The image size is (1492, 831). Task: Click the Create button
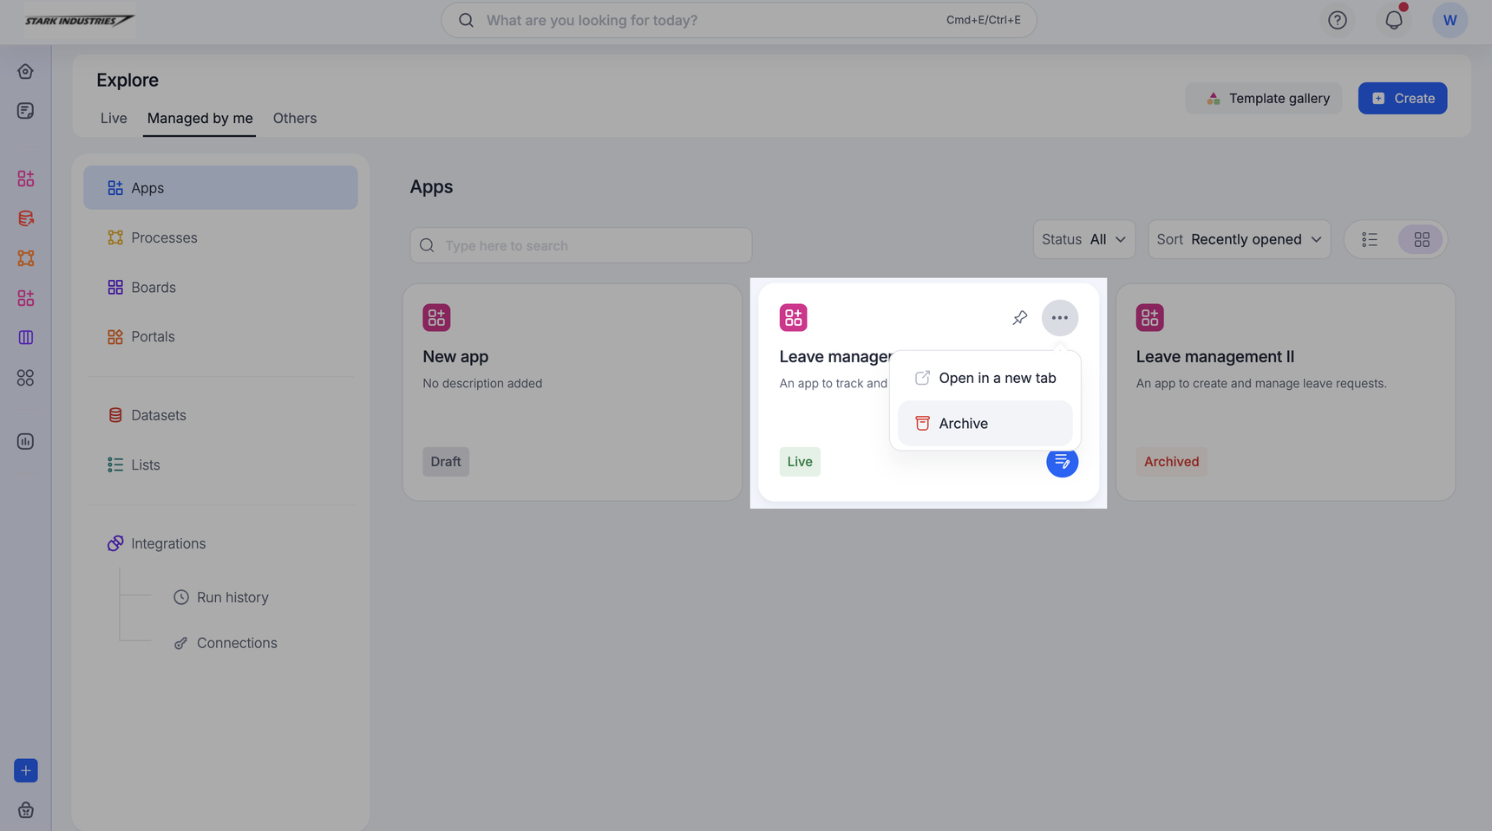tap(1402, 99)
